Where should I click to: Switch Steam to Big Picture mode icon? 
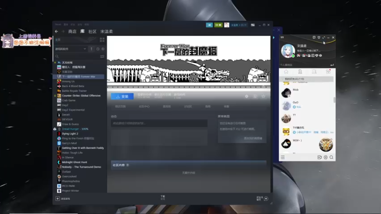(x=253, y=25)
